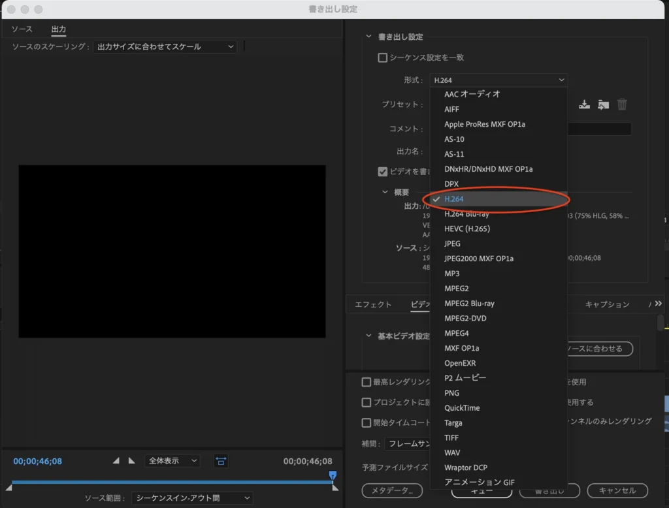Choose HEVC (H.265) from the format list

[x=467, y=229]
